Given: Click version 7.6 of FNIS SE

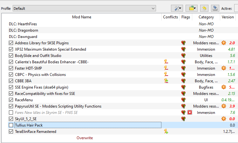Looking at the screenshot, I should click(x=232, y=112).
